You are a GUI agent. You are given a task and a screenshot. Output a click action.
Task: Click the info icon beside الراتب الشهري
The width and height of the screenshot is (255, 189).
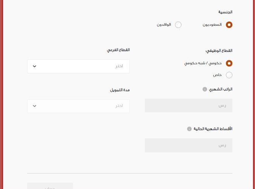point(205,89)
